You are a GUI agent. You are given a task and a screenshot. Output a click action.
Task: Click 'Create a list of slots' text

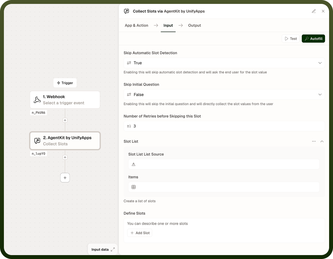point(140,201)
